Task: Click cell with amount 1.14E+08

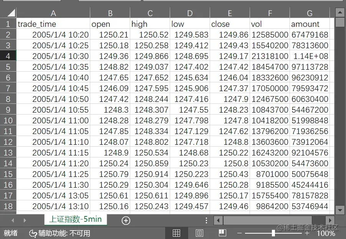Action: 310,56
